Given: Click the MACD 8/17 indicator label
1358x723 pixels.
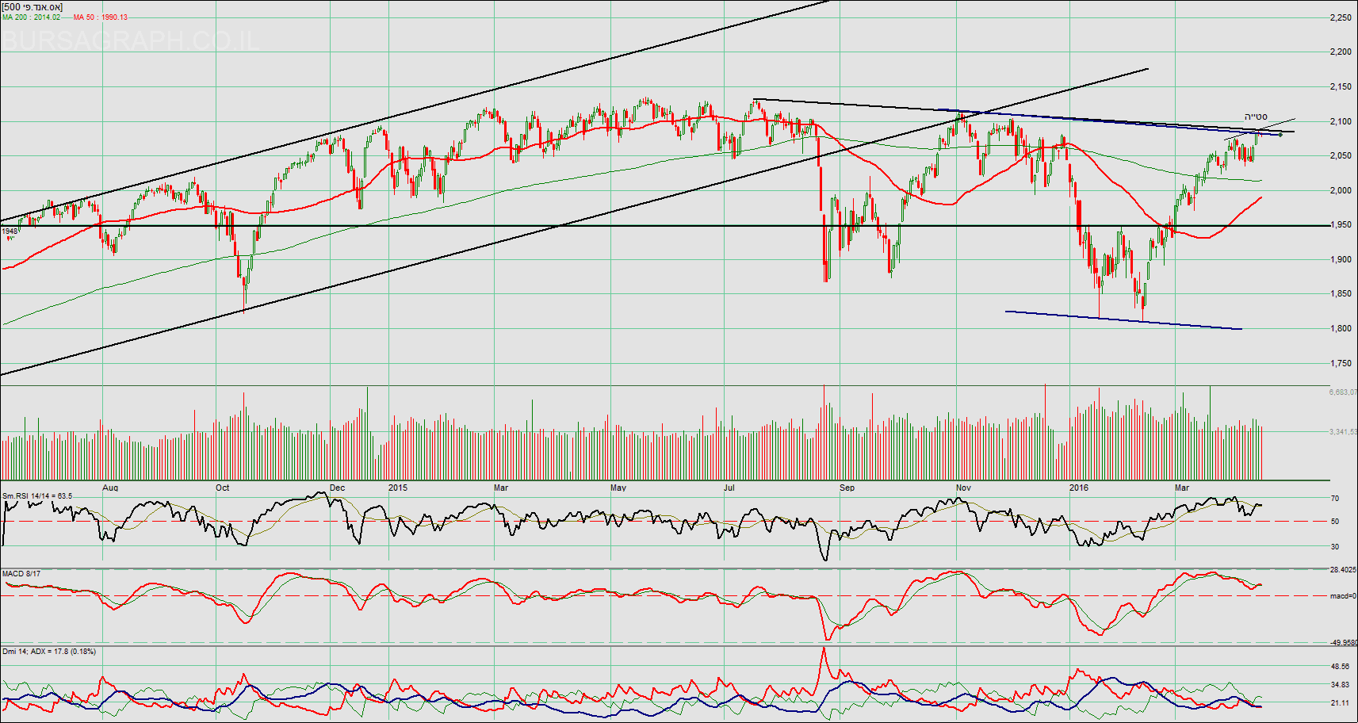Looking at the screenshot, I should coord(21,573).
